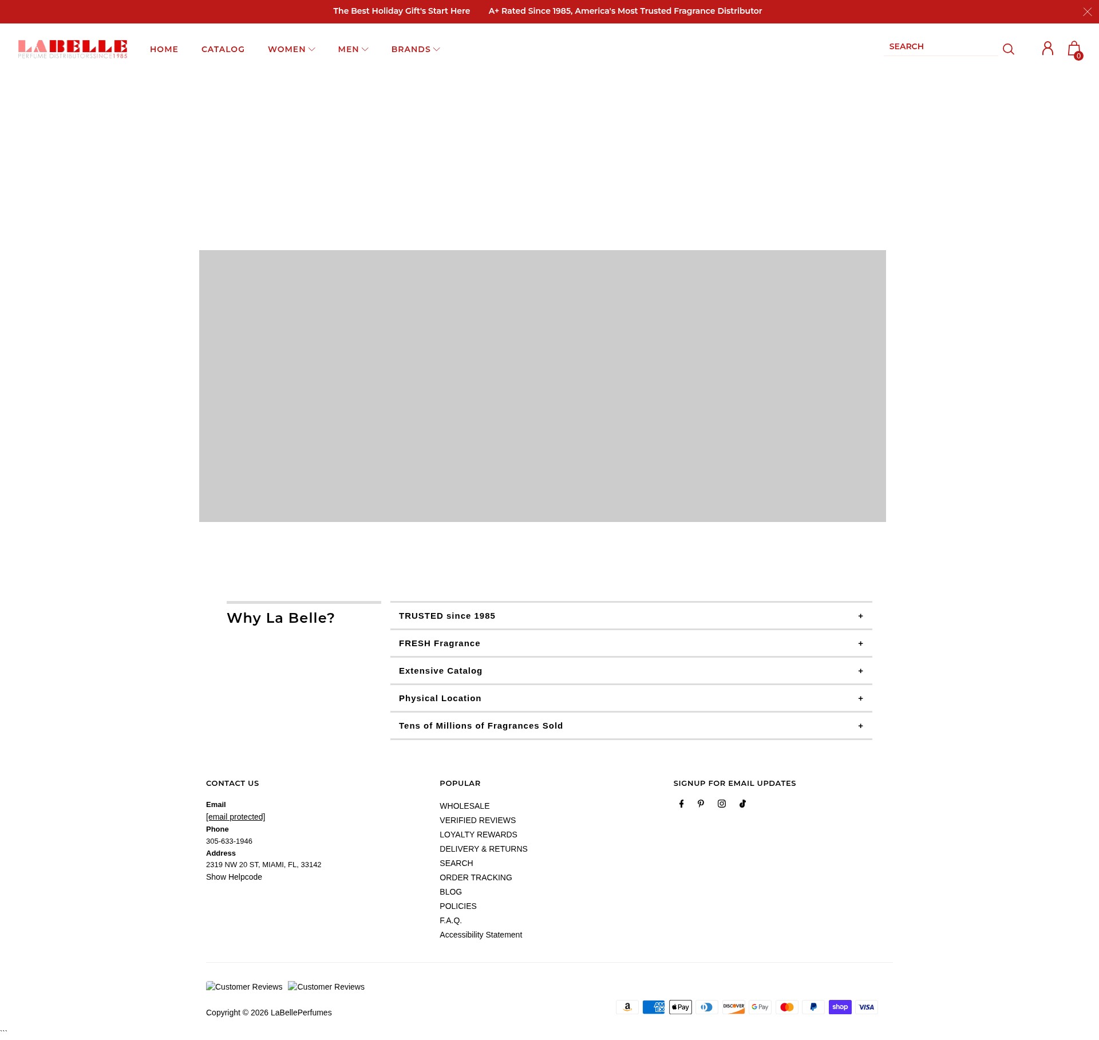Click the Google Pay payment icon

(760, 1007)
